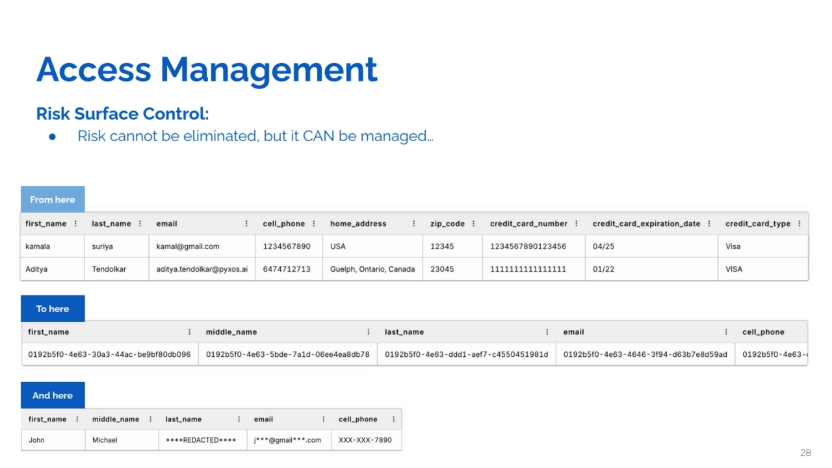Click masked phone XXX-XXX-7890 cell
The width and height of the screenshot is (832, 468).
point(367,440)
